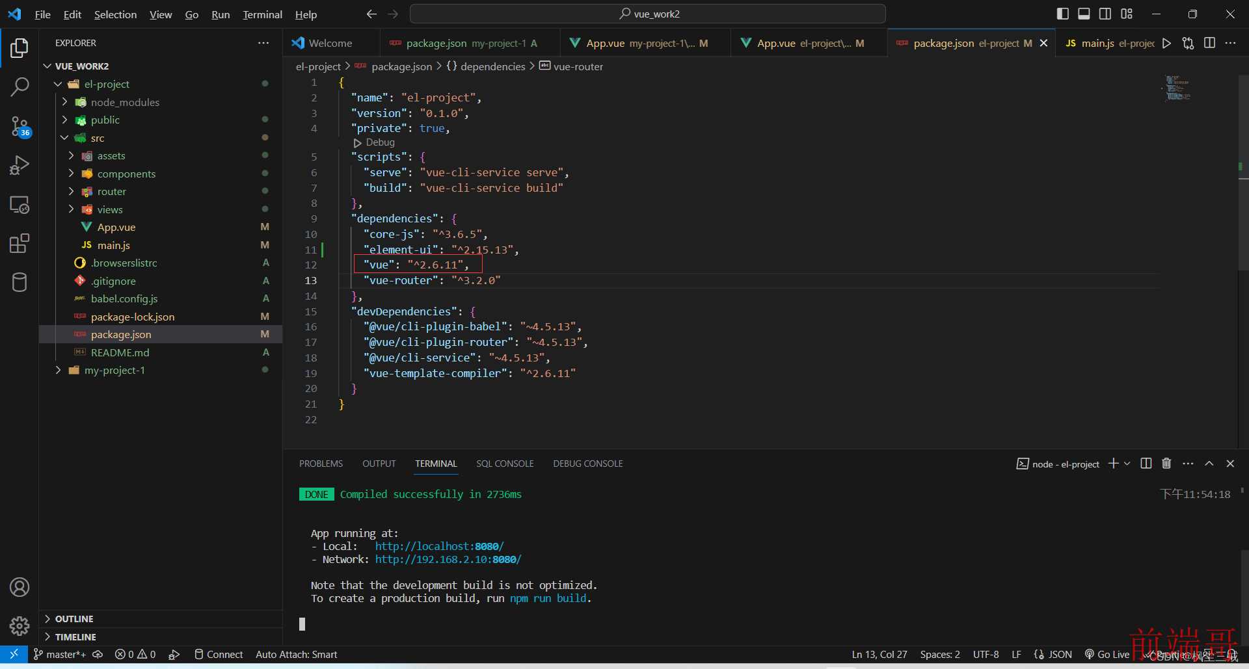This screenshot has height=669, width=1249.
Task: Open the Search view icon
Action: click(20, 86)
